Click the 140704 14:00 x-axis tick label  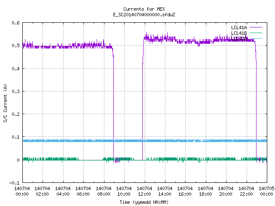165,191
